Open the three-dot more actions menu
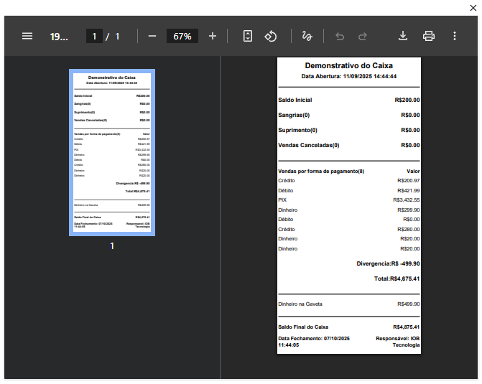 pos(455,36)
